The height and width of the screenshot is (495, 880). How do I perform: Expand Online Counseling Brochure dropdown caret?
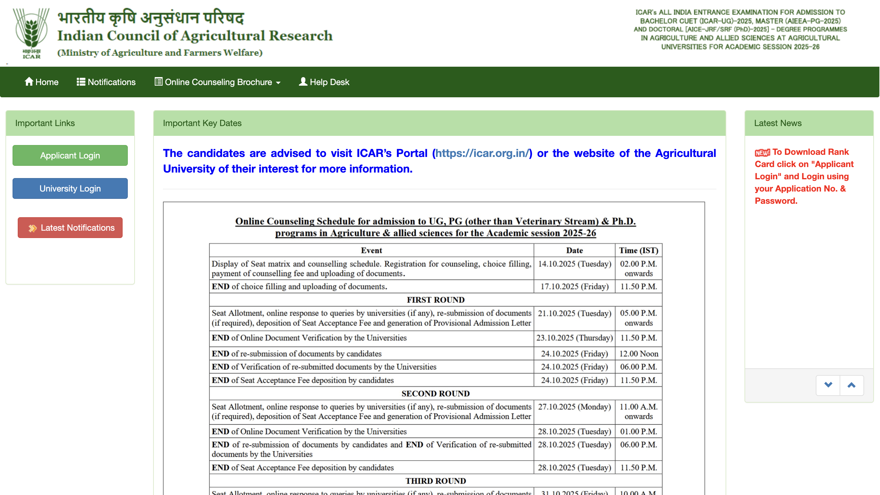pyautogui.click(x=278, y=83)
